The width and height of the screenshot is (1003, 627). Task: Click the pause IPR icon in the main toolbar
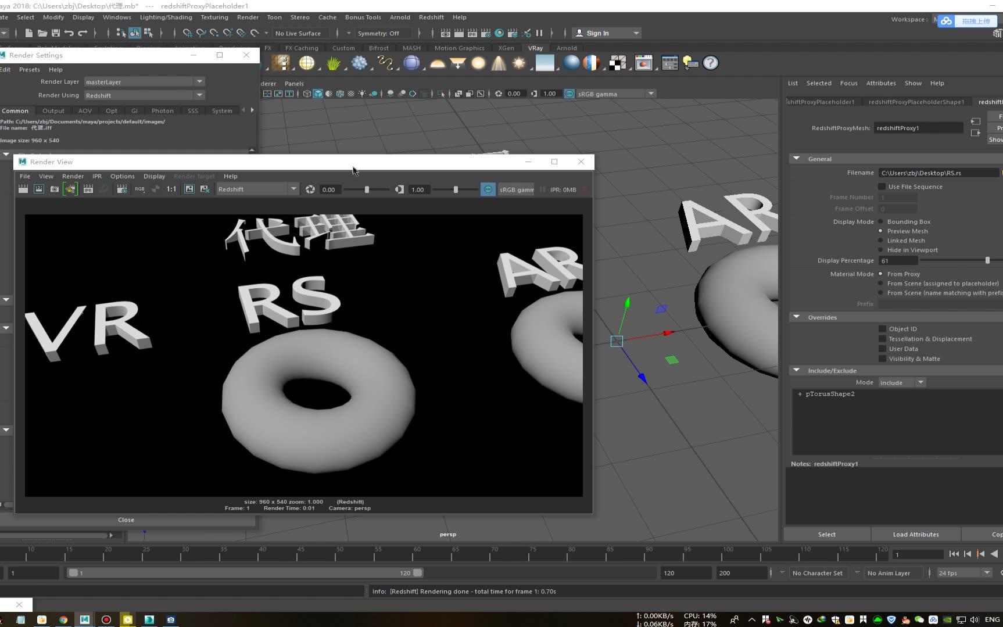coord(539,33)
